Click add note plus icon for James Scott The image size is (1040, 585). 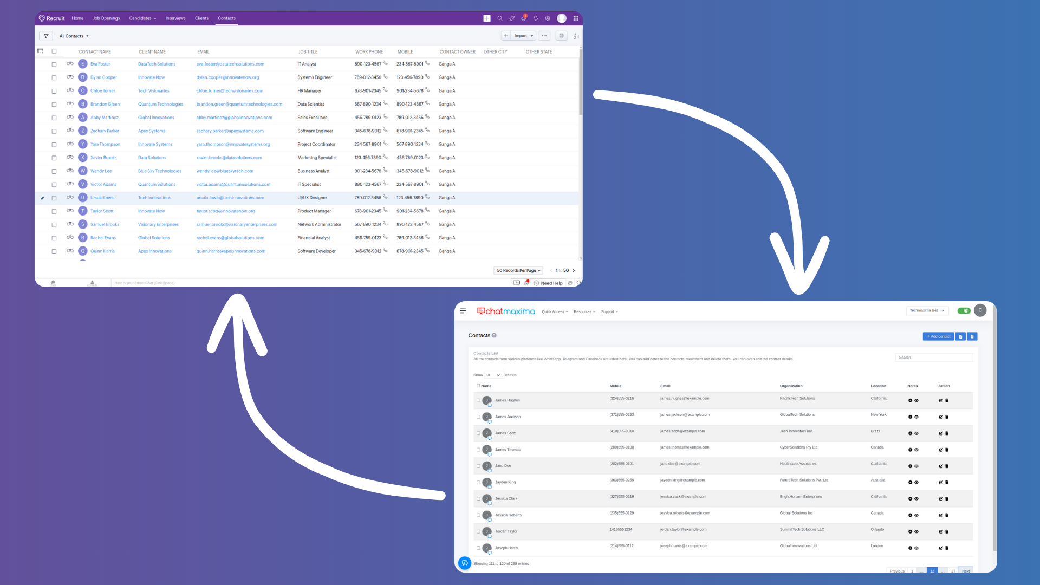(910, 433)
